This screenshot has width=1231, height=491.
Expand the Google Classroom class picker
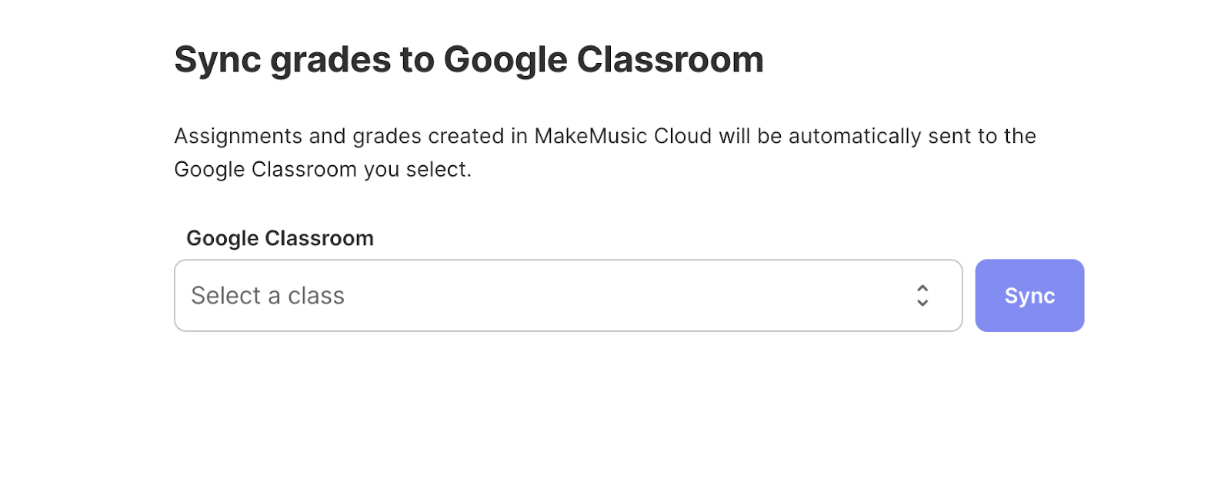tap(568, 296)
